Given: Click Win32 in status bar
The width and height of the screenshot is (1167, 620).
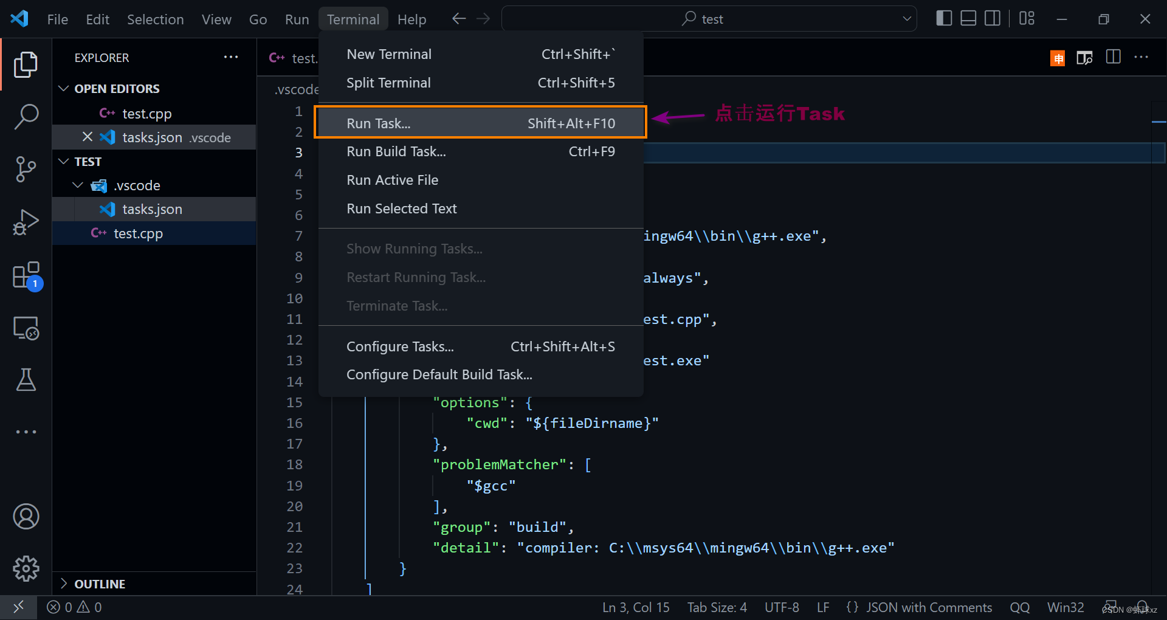Looking at the screenshot, I should point(1065,607).
